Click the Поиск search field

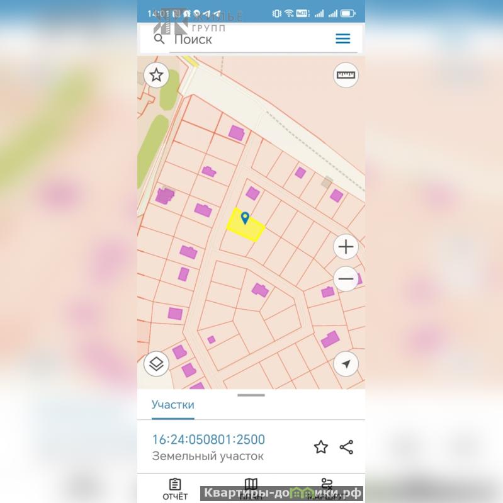pyautogui.click(x=251, y=39)
